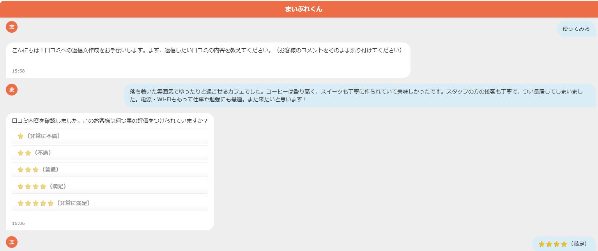Select the two-star 不満 rating option
Image resolution: width=598 pixels, height=251 pixels.
110,153
